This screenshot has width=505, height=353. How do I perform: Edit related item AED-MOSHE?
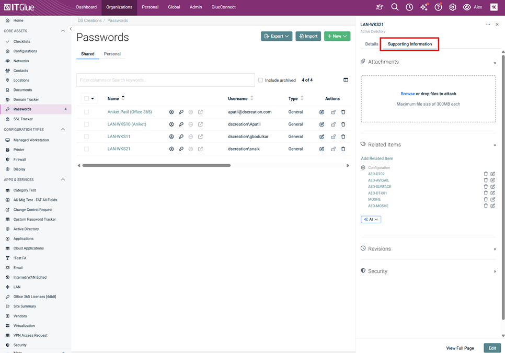point(493,206)
